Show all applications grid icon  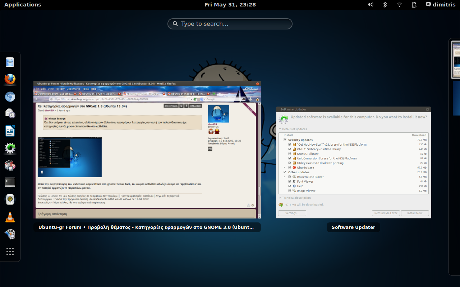tap(10, 251)
